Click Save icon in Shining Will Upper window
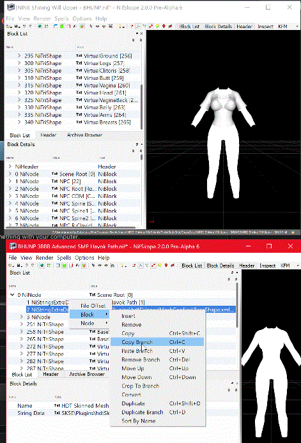 click(x=17, y=26)
